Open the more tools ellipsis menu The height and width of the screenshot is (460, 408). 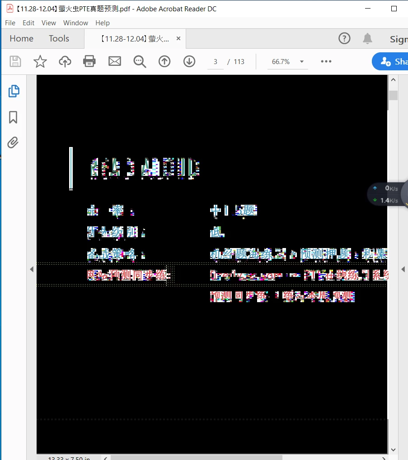click(326, 61)
